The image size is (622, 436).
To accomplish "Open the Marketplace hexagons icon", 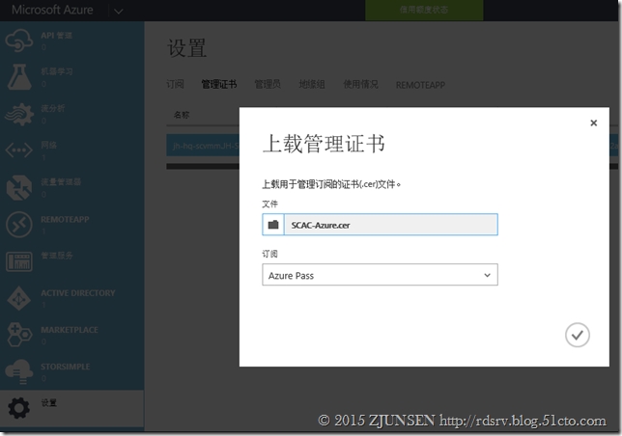I will (18, 335).
